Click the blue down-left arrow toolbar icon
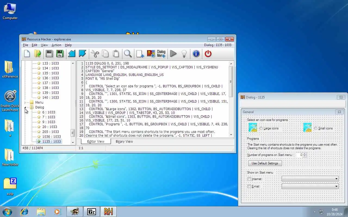The height and width of the screenshot is (217, 348). [x=72, y=54]
